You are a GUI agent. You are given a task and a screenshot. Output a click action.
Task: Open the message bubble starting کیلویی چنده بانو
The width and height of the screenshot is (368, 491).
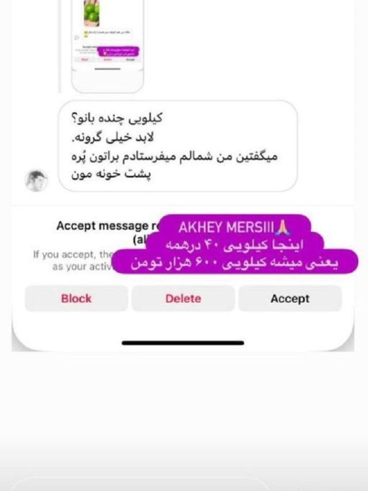click(x=178, y=146)
